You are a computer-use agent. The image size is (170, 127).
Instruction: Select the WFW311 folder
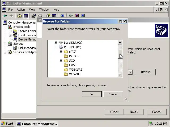pos(75,74)
